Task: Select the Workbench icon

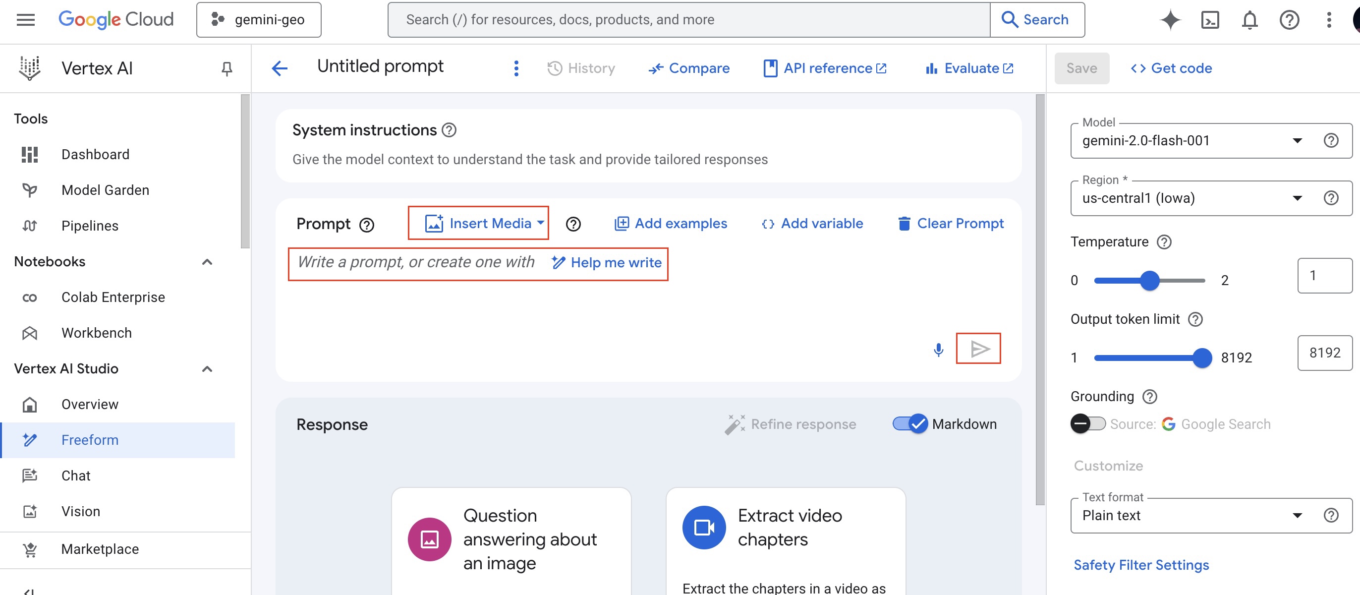Action: click(x=30, y=333)
